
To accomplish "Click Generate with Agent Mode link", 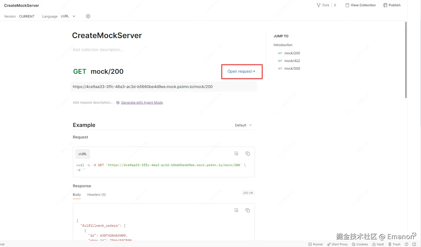I will click(x=142, y=103).
